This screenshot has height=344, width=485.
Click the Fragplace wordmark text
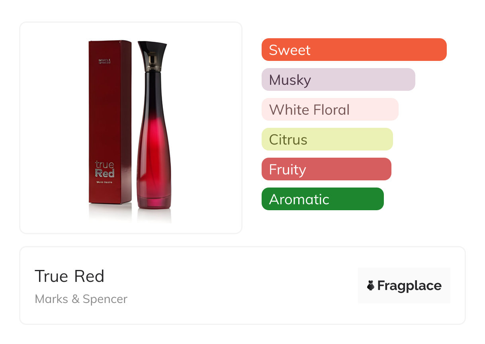click(409, 286)
